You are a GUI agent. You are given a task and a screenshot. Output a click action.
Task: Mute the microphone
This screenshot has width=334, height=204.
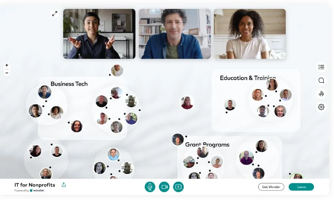click(x=150, y=187)
